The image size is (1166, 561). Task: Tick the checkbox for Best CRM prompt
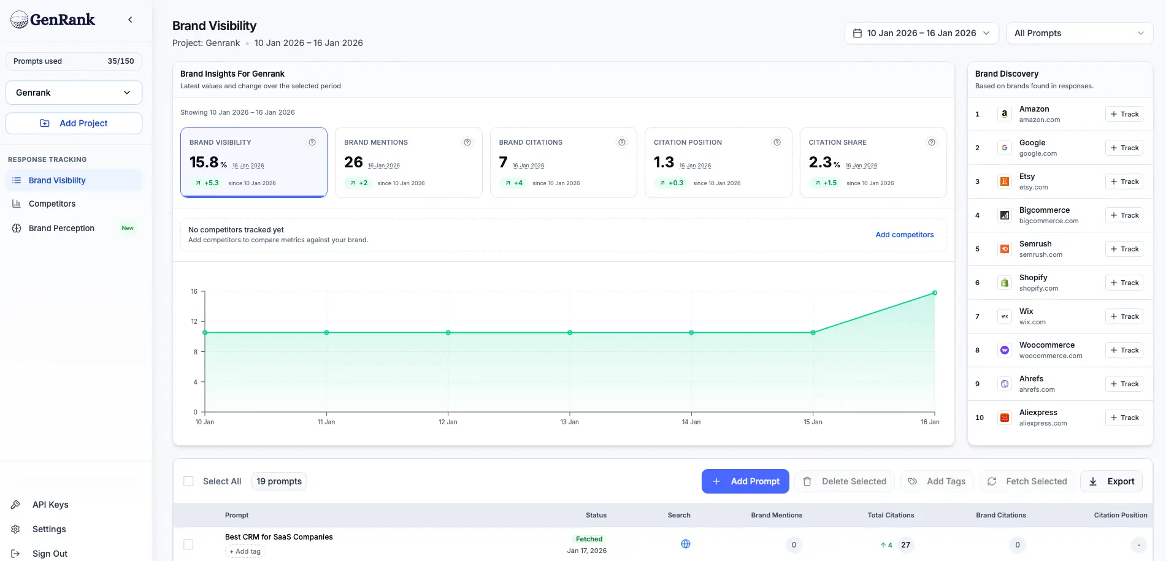188,544
